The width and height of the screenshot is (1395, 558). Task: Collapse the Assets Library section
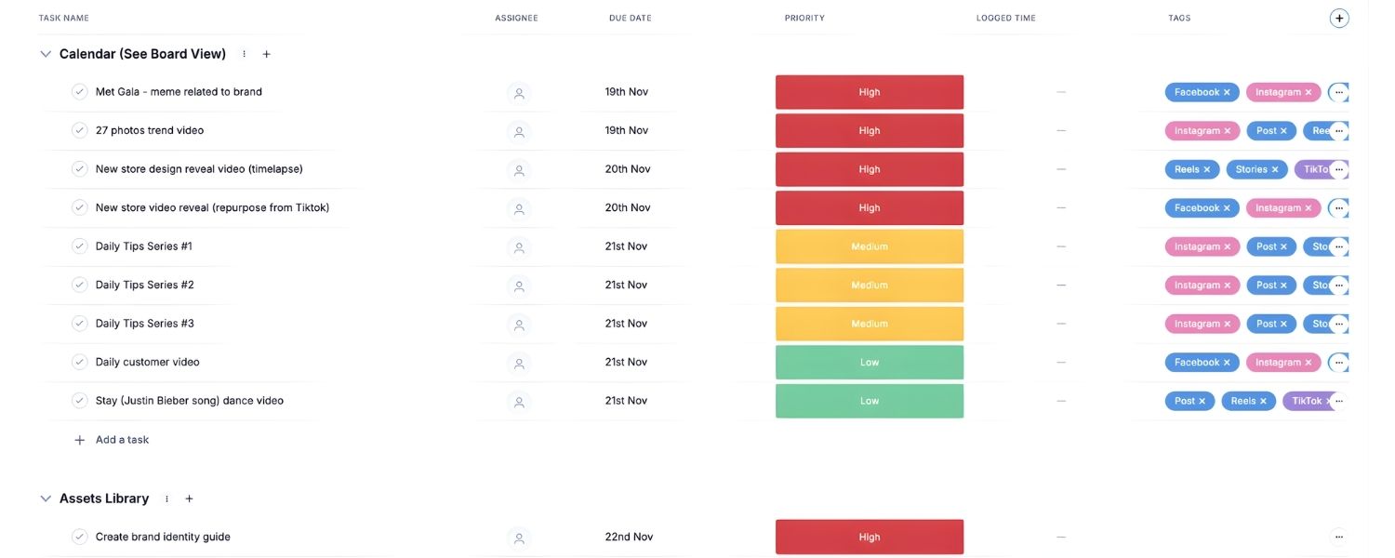pyautogui.click(x=46, y=498)
